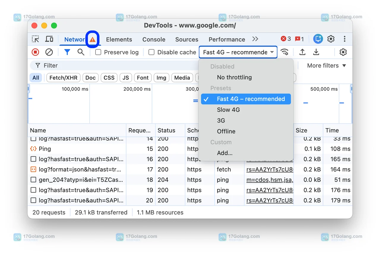The height and width of the screenshot is (255, 380).
Task: Click the issues count badge
Action: click(x=299, y=39)
